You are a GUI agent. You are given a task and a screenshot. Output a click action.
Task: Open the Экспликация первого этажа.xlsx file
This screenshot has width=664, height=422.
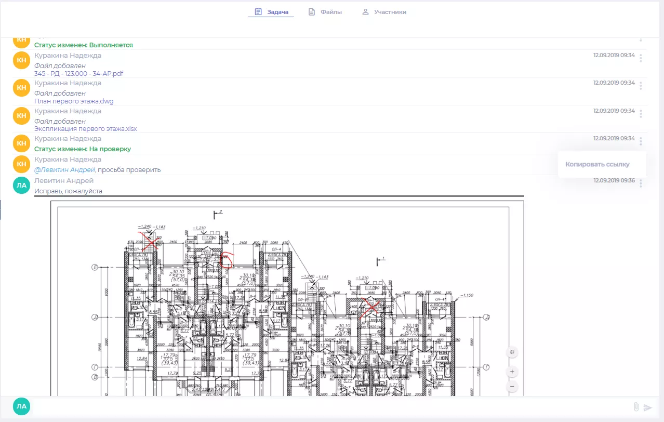coord(85,128)
